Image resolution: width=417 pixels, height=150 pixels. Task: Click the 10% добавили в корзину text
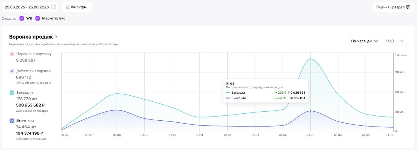34,83
